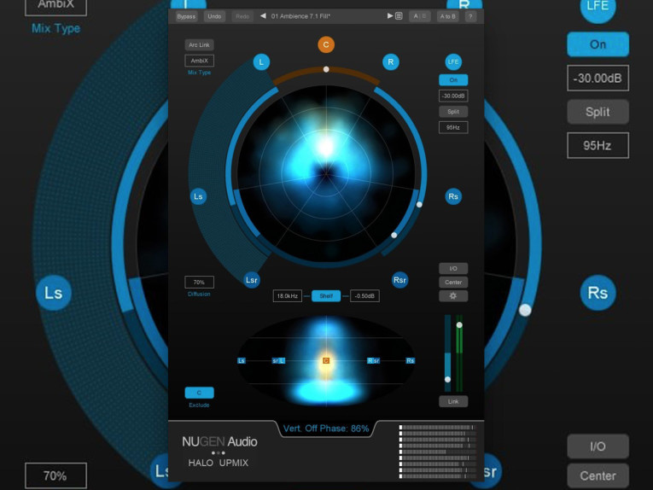Click the large I/O button in background
This screenshot has height=490, width=653.
click(x=598, y=446)
